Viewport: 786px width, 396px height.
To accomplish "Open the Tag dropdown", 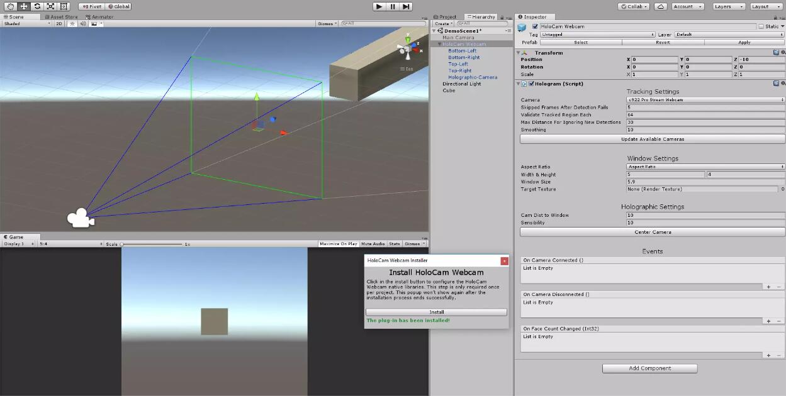I will pyautogui.click(x=598, y=35).
